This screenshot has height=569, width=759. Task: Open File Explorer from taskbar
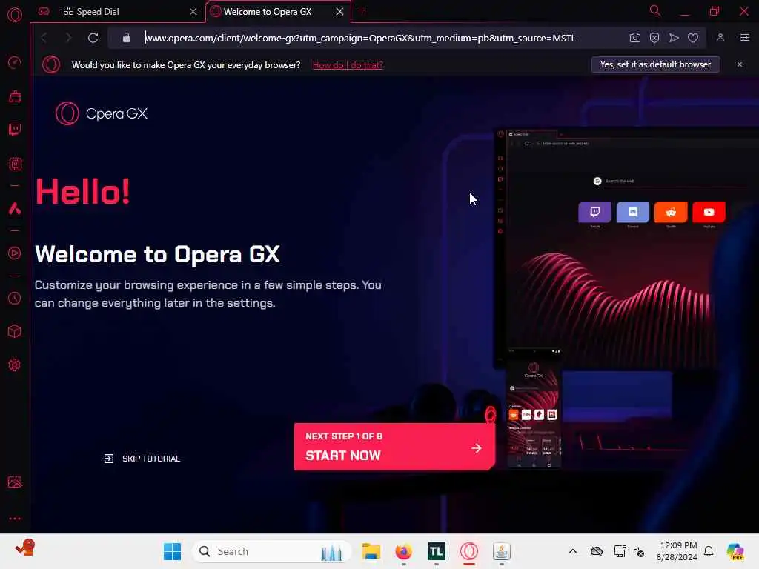point(371,551)
